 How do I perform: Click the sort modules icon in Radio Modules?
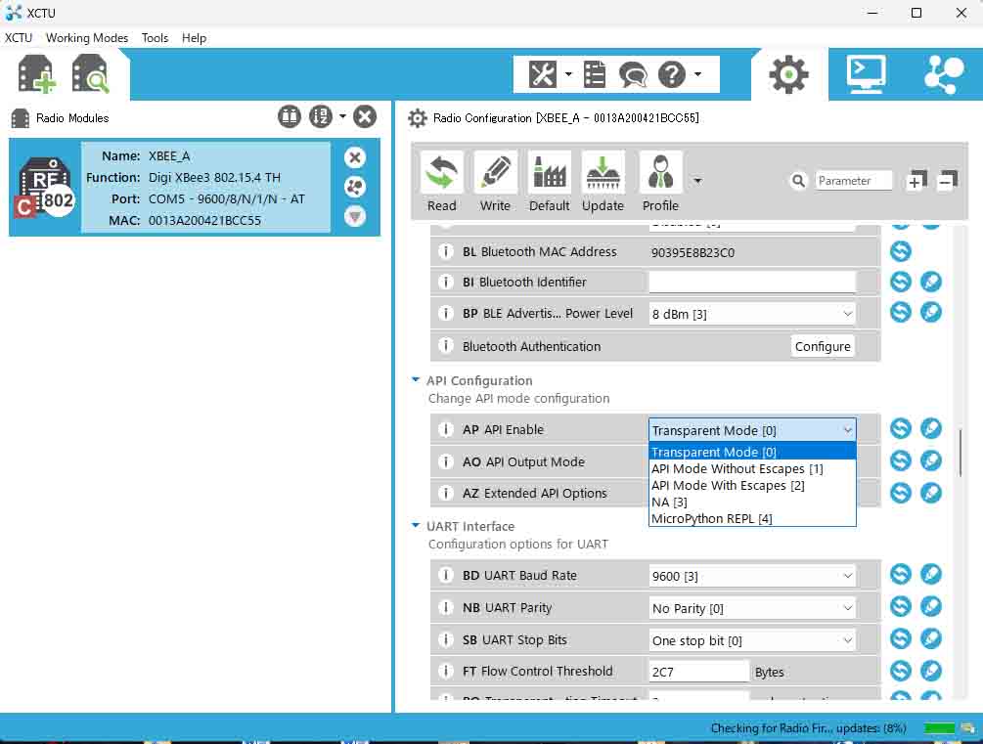click(x=321, y=116)
